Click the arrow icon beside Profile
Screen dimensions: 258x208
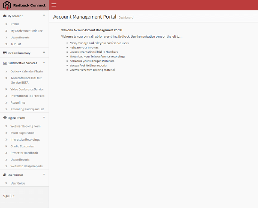[6, 24]
